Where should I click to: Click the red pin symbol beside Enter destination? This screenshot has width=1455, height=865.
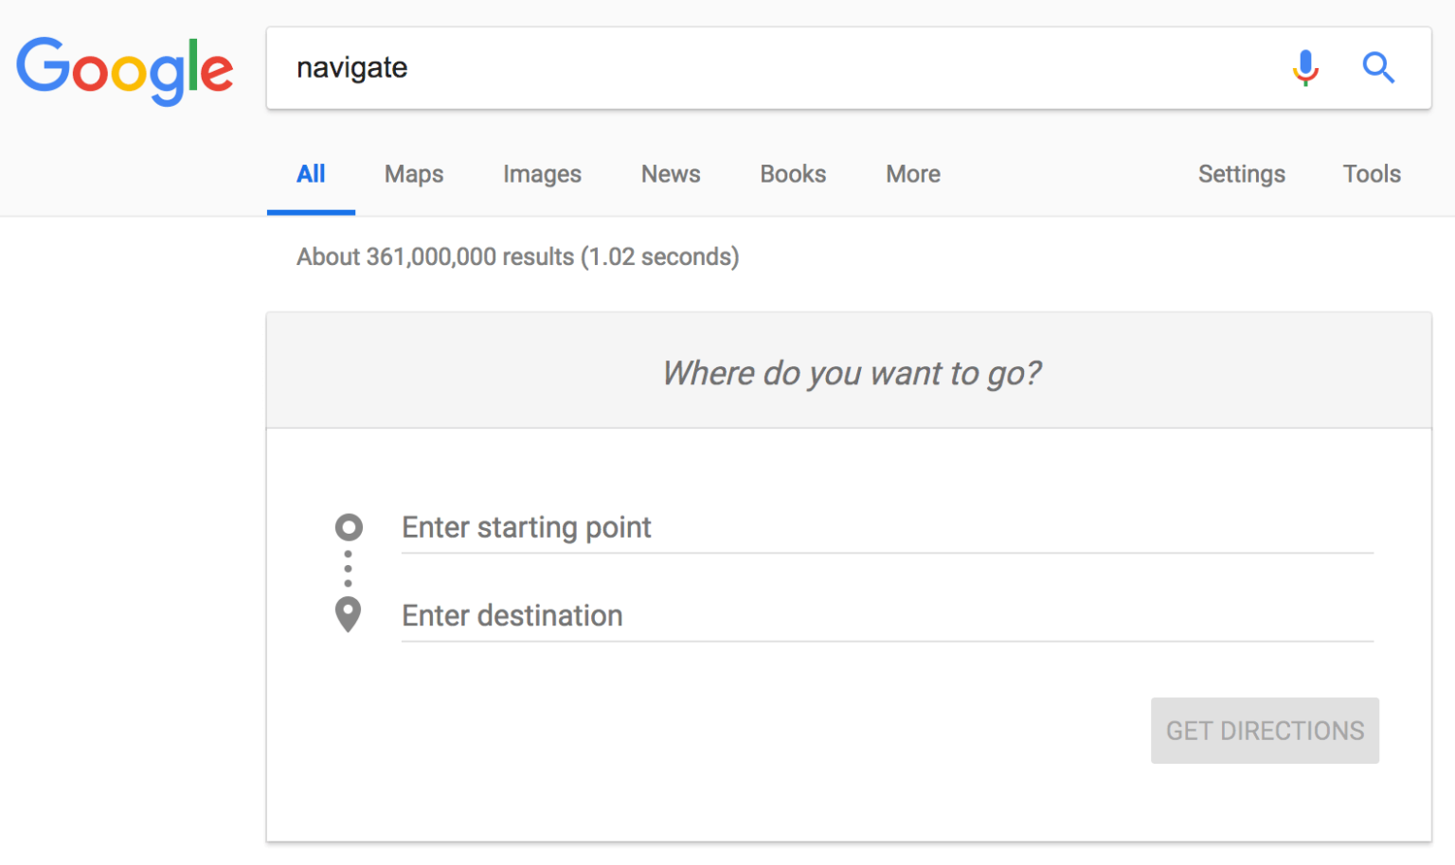pos(349,613)
